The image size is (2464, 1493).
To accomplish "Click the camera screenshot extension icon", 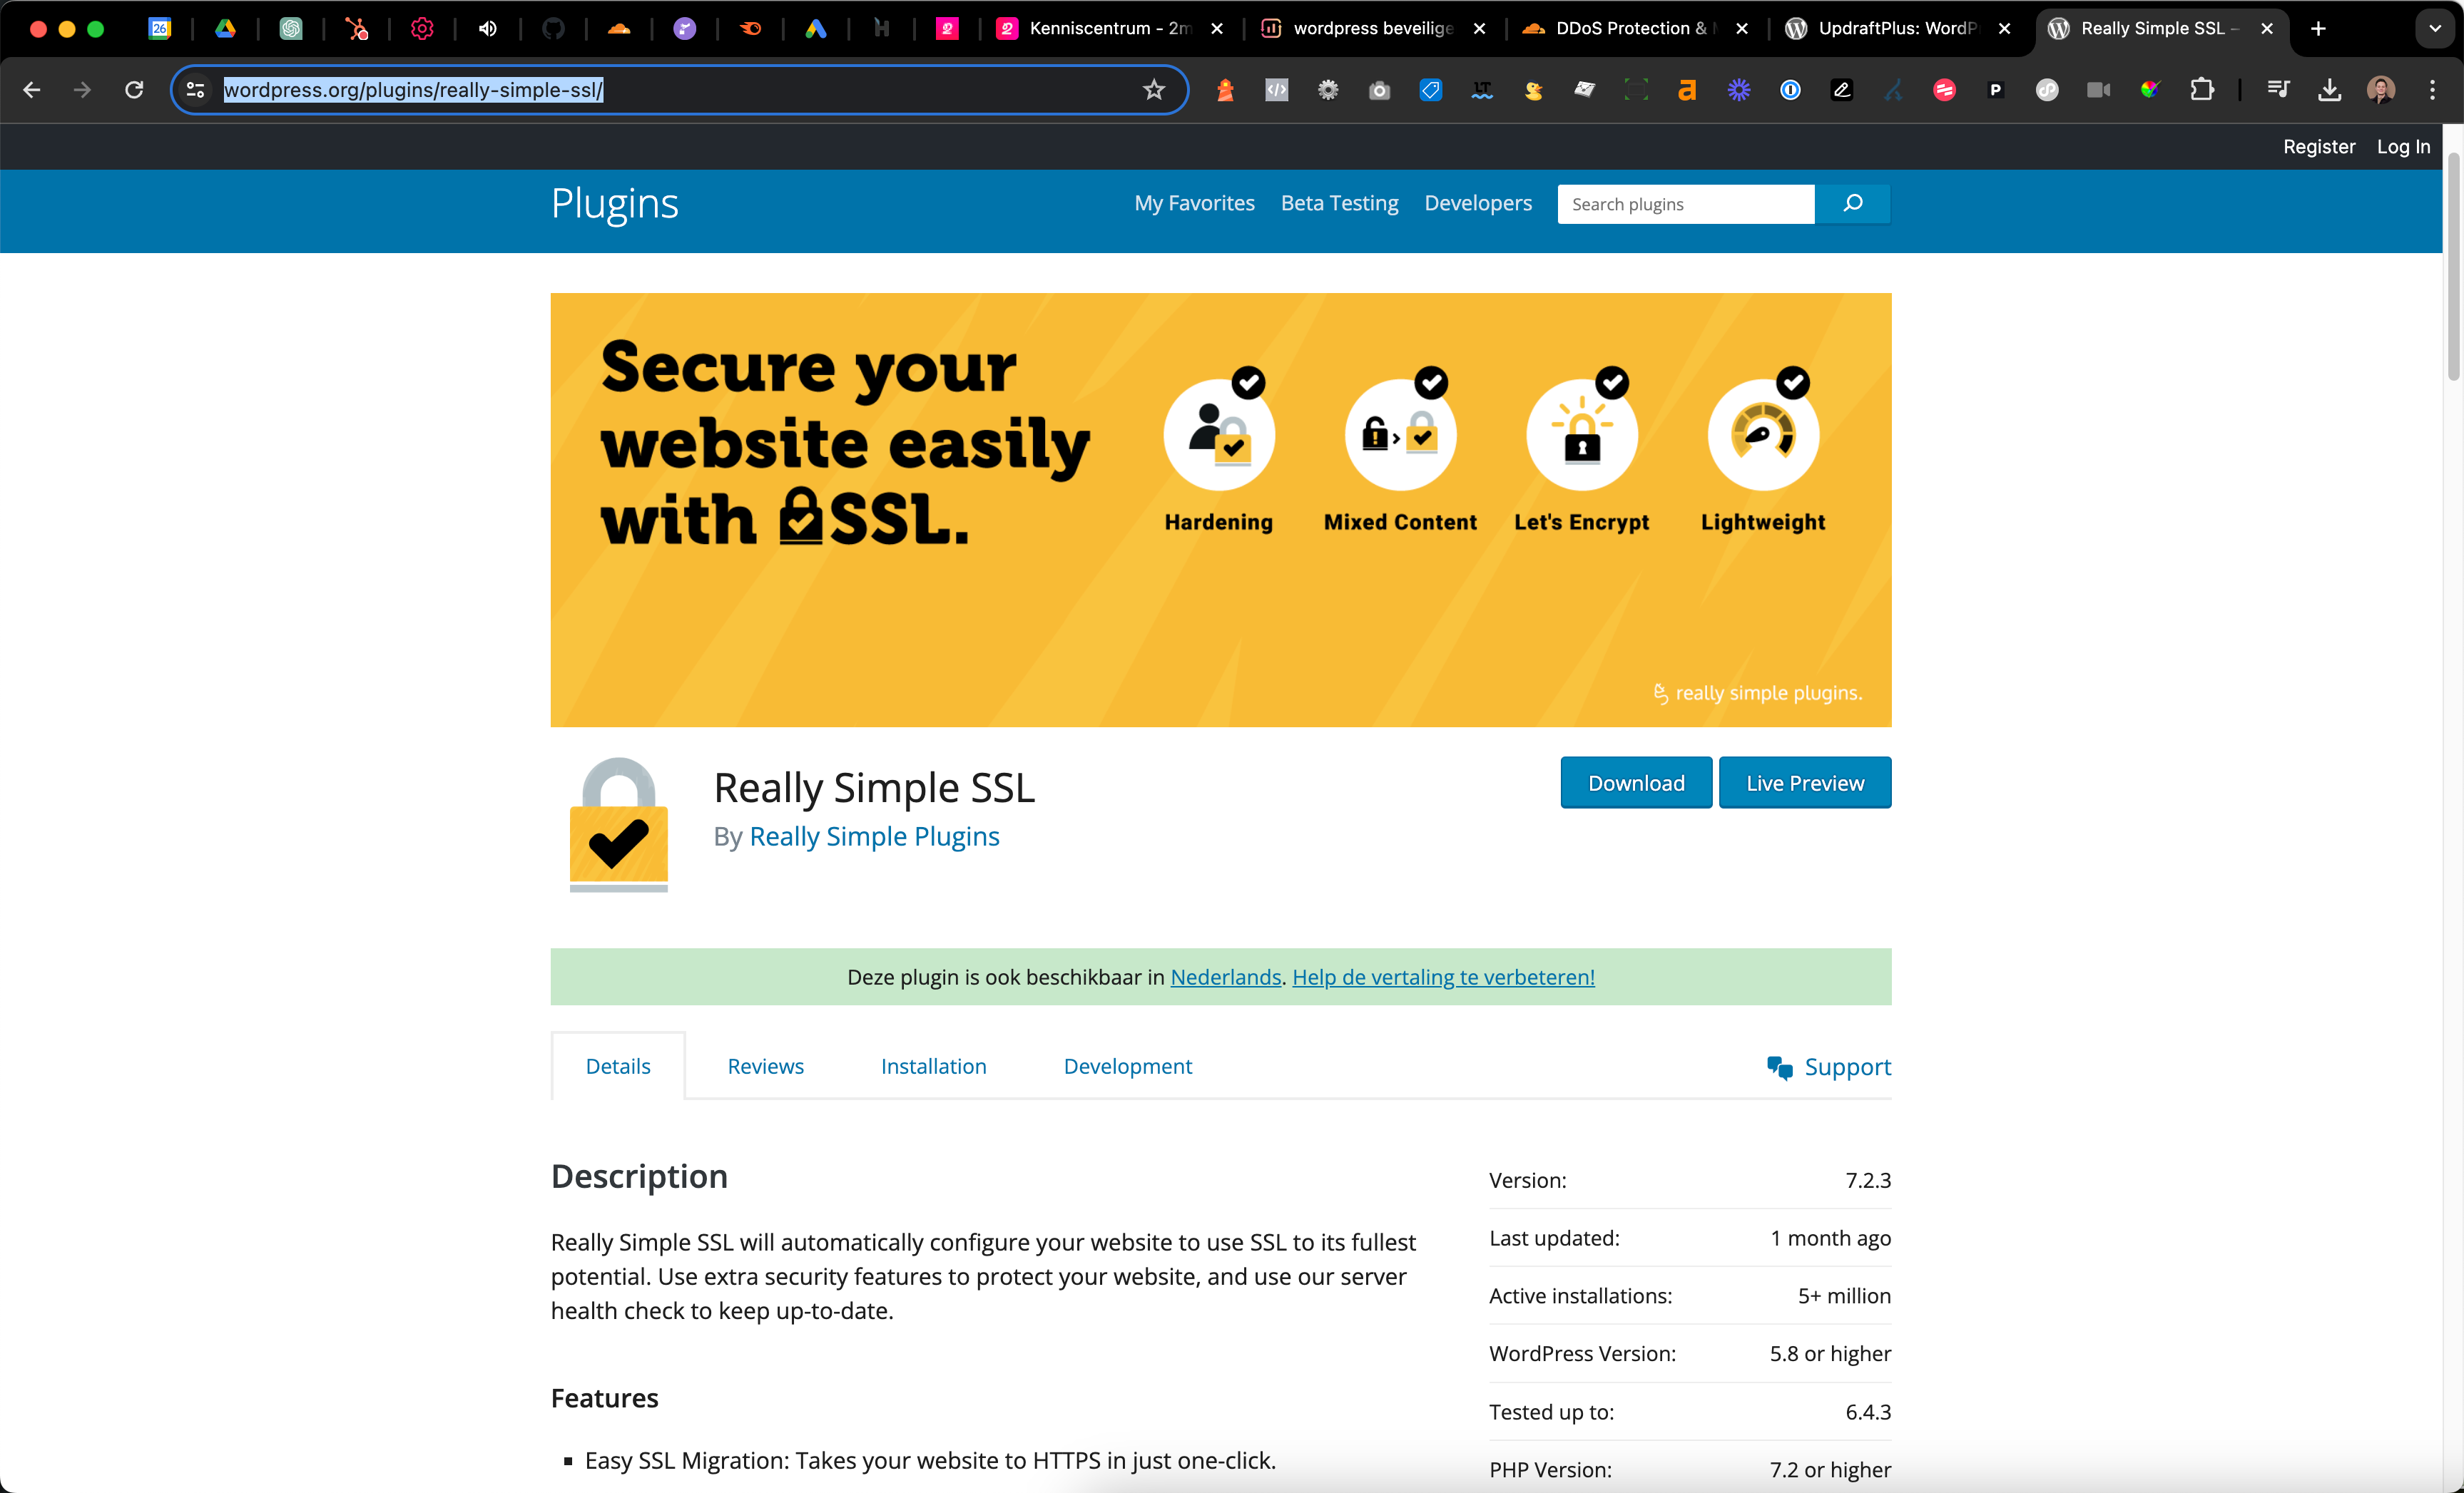I will (x=1379, y=90).
